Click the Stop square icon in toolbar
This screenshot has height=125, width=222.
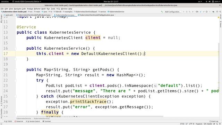tap(193, 11)
